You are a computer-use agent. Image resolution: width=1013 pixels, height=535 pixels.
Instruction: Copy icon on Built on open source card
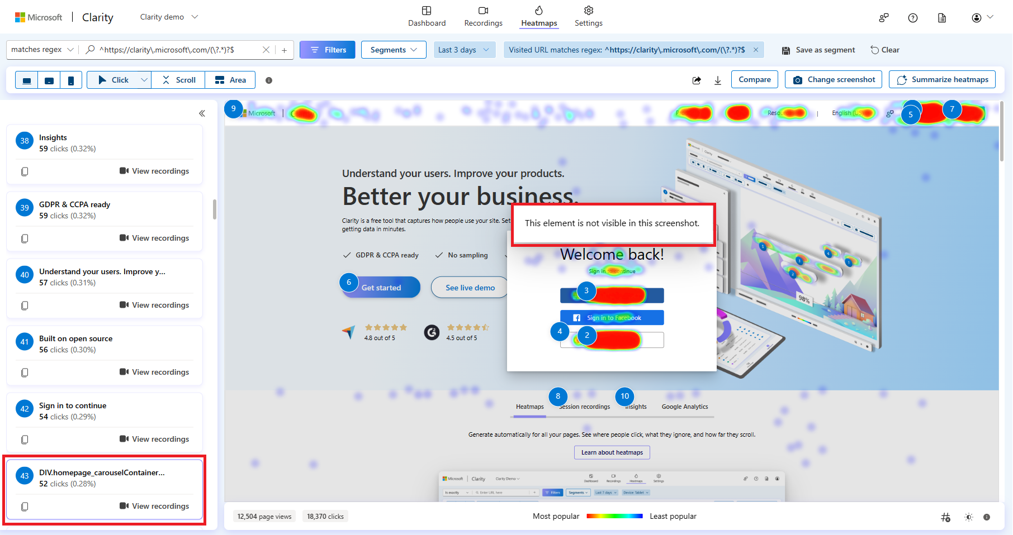pyautogui.click(x=25, y=372)
